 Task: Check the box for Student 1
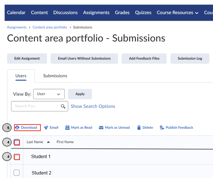pyautogui.click(x=17, y=157)
